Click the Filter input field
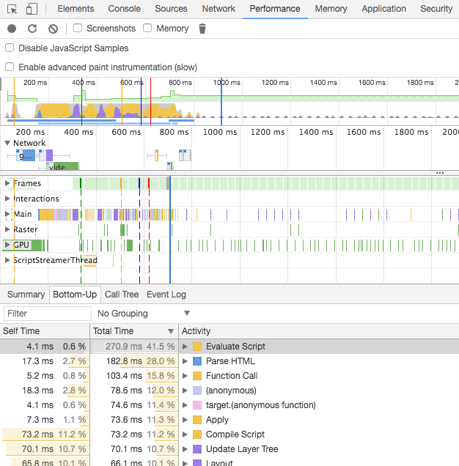 47,314
